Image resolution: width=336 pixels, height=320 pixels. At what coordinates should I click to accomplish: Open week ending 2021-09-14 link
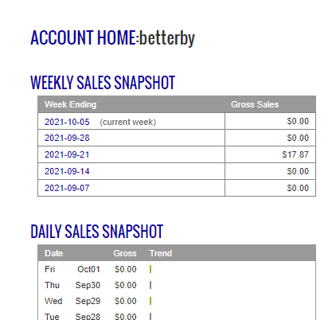[67, 171]
